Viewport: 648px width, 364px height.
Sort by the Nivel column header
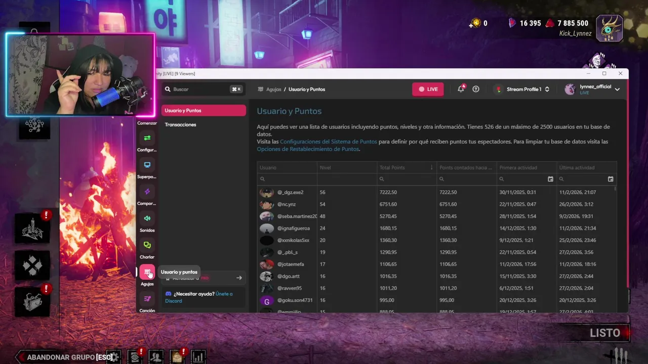pyautogui.click(x=347, y=167)
